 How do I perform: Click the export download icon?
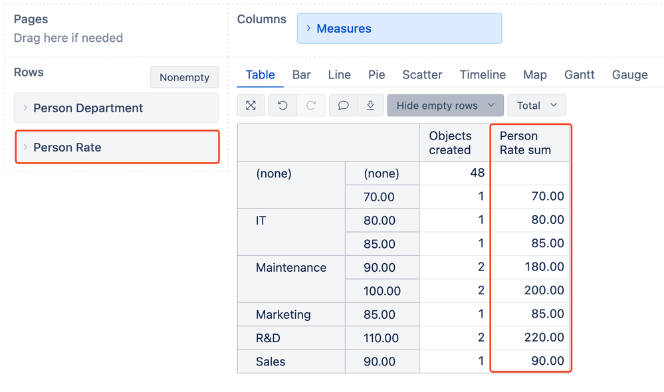click(x=370, y=106)
